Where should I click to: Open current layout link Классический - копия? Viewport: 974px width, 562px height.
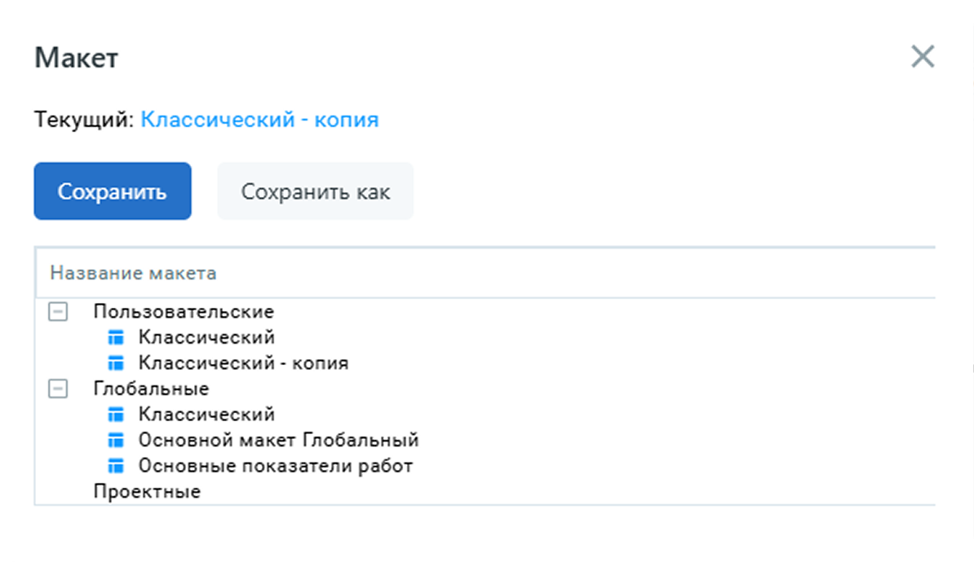click(260, 119)
